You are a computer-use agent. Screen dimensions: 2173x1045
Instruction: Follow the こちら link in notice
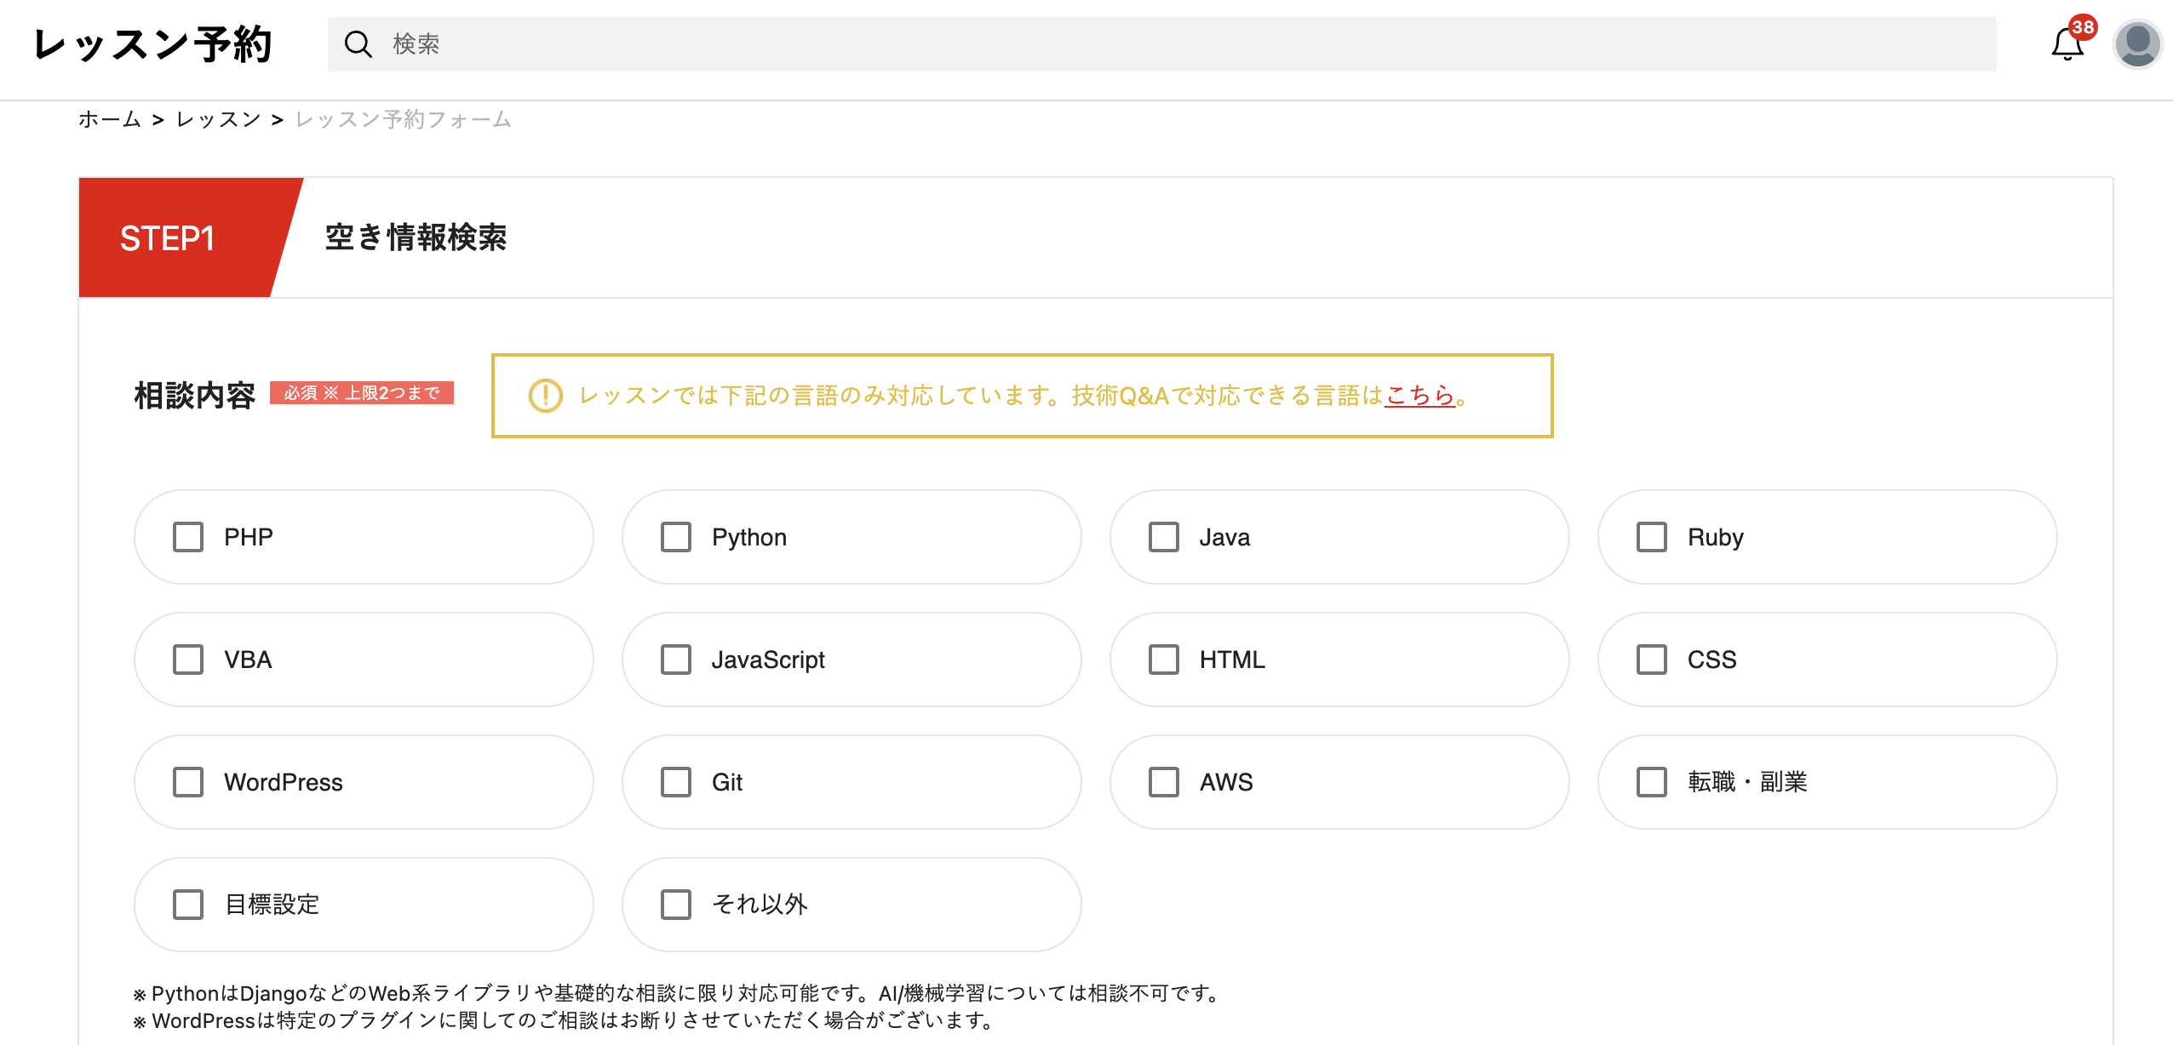click(x=1419, y=396)
